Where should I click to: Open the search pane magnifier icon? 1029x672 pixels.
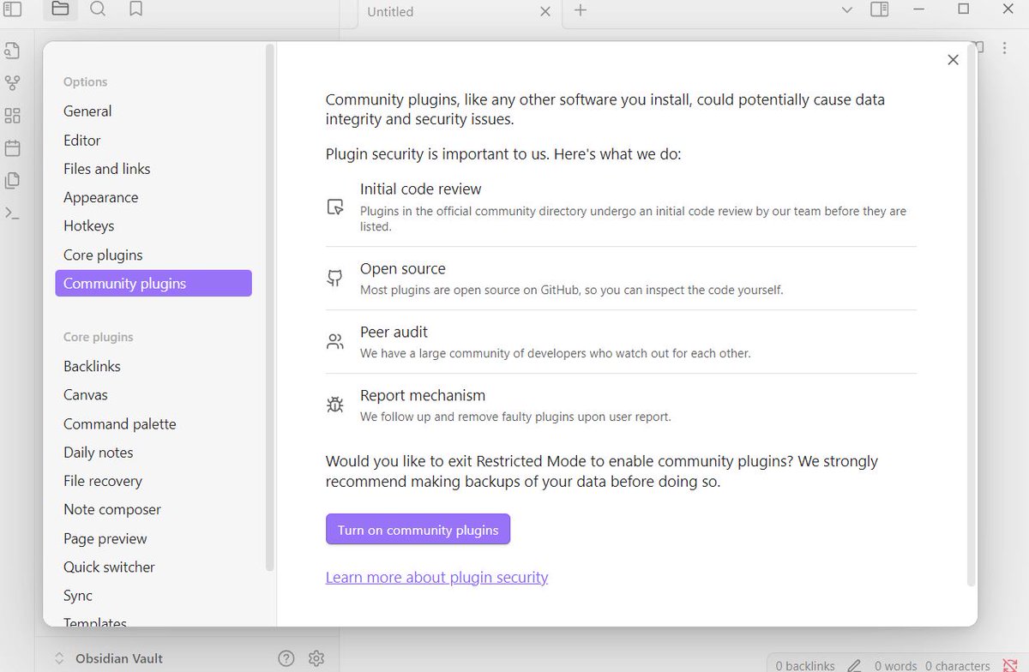(x=98, y=9)
